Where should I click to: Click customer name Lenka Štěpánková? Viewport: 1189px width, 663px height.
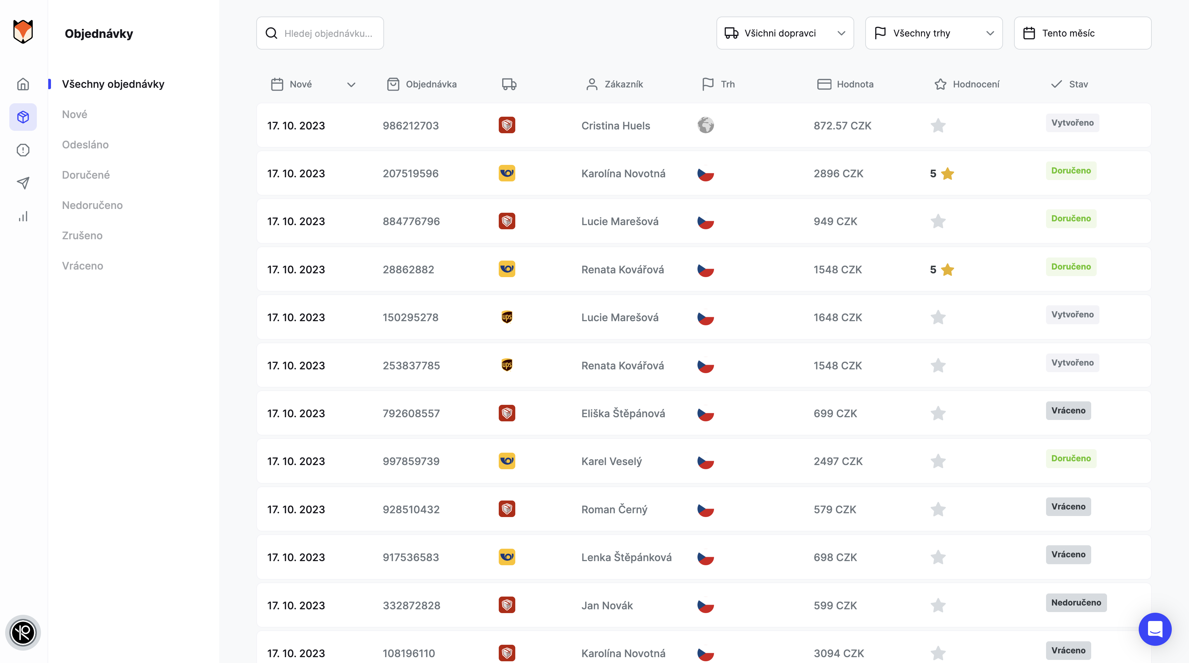coord(626,557)
